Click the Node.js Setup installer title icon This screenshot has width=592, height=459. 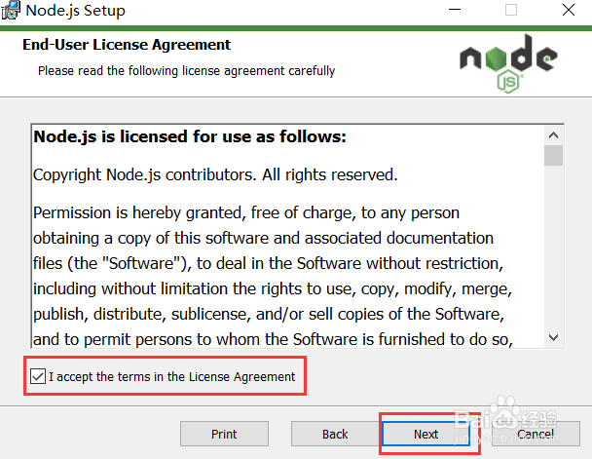13,11
